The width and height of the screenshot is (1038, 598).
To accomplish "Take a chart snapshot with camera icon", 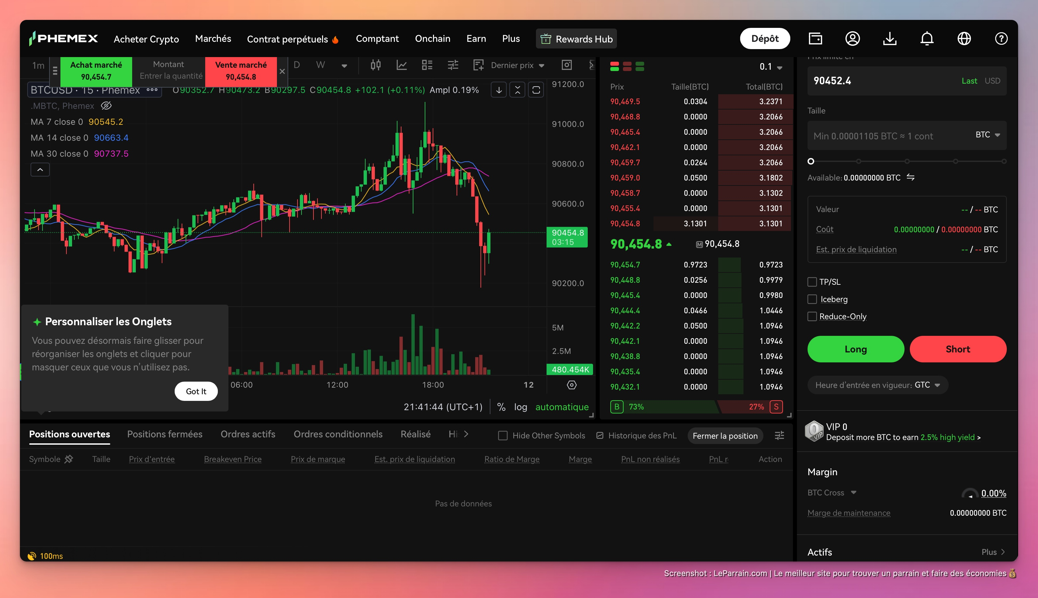I will tap(567, 65).
